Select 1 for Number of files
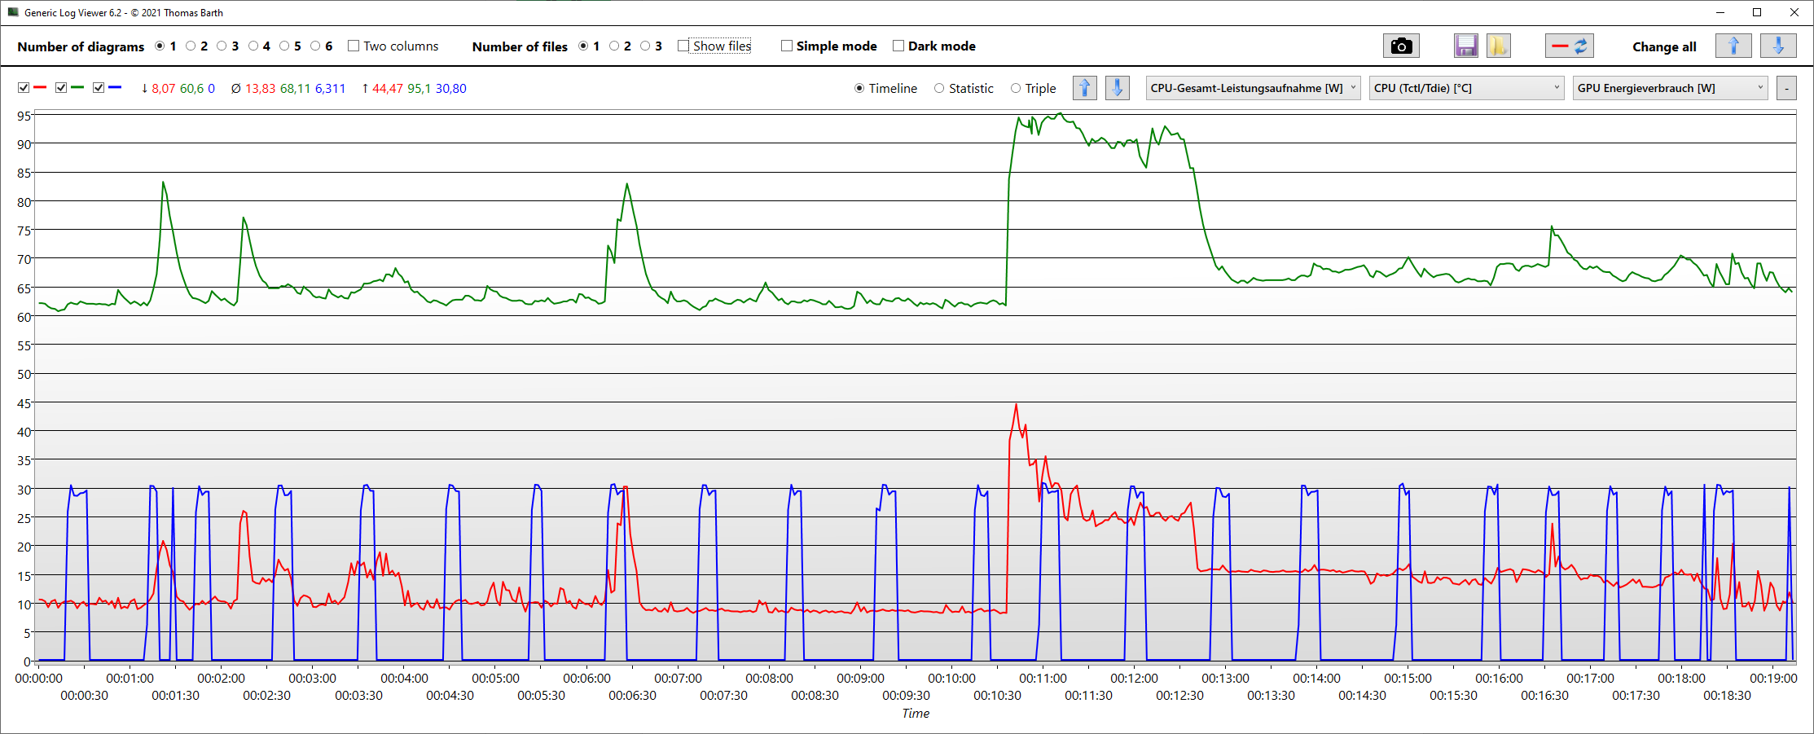 (583, 46)
